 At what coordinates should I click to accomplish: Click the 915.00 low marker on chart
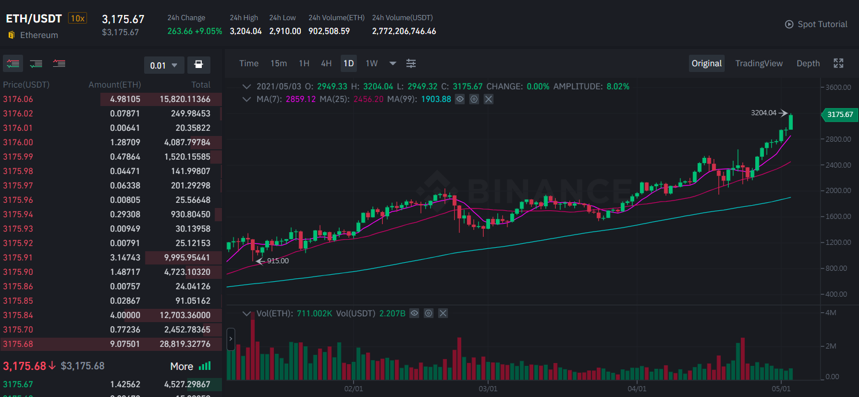[x=277, y=261]
